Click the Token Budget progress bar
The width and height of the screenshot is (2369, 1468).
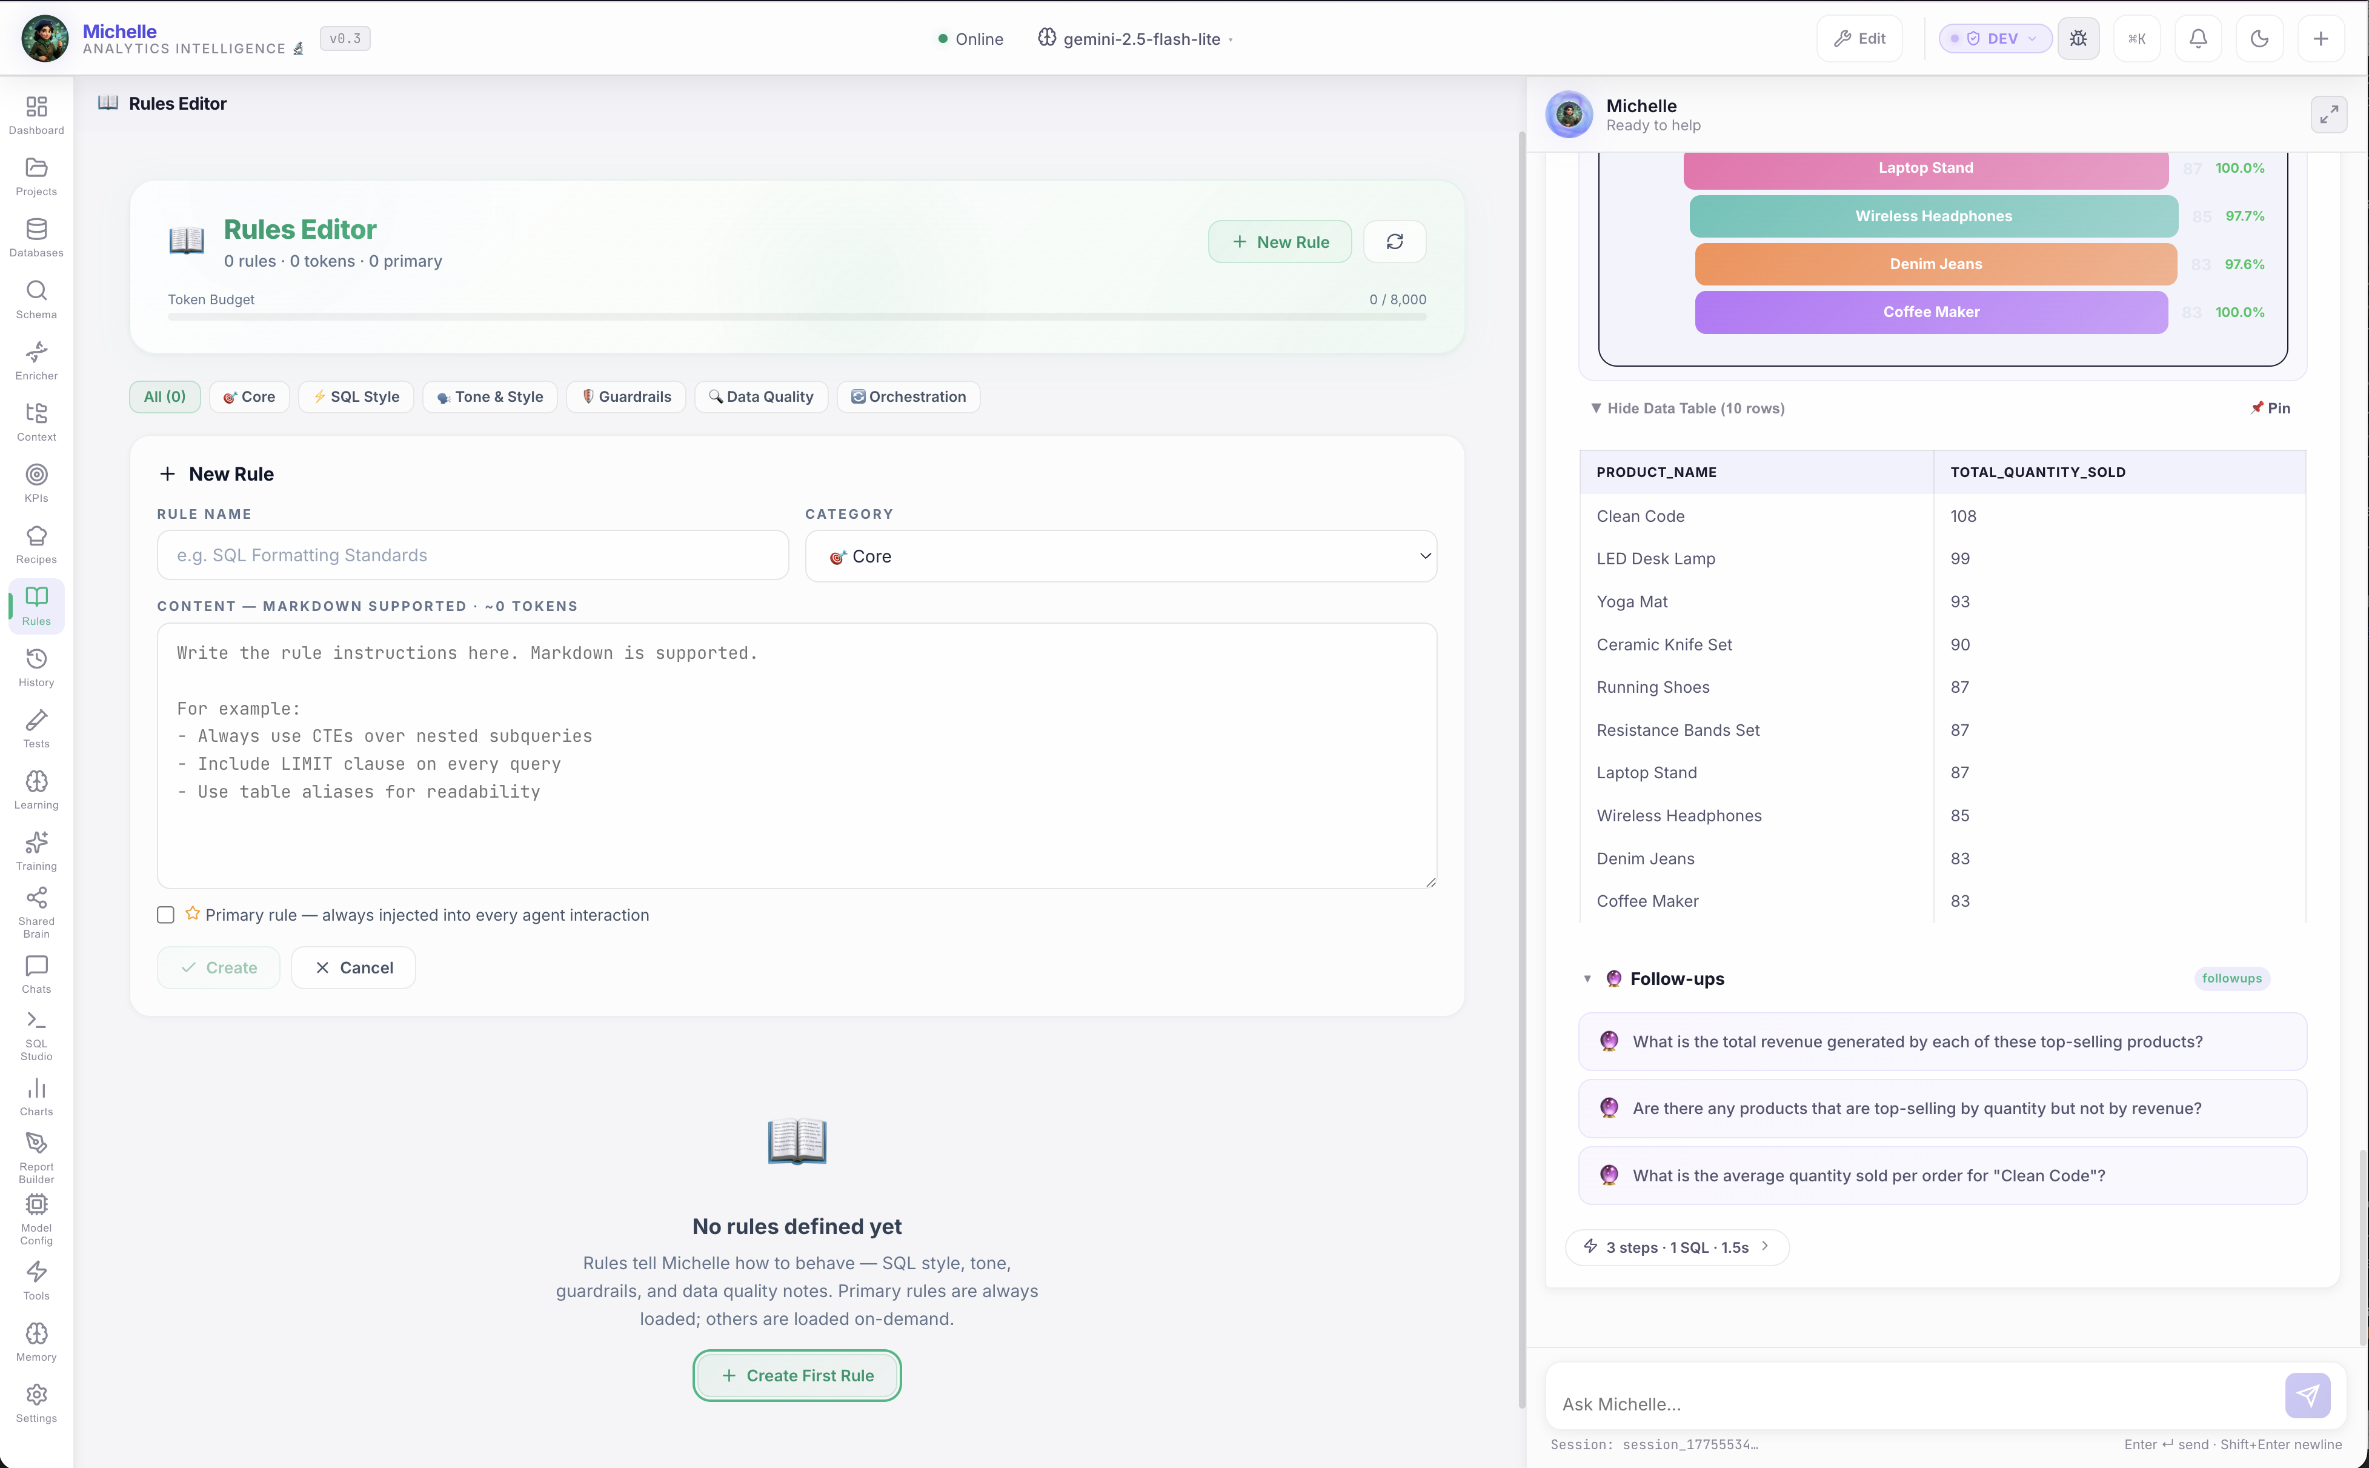click(796, 316)
